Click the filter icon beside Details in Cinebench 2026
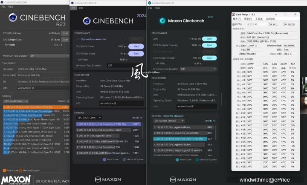The width and height of the screenshot is (307, 185). point(214,121)
